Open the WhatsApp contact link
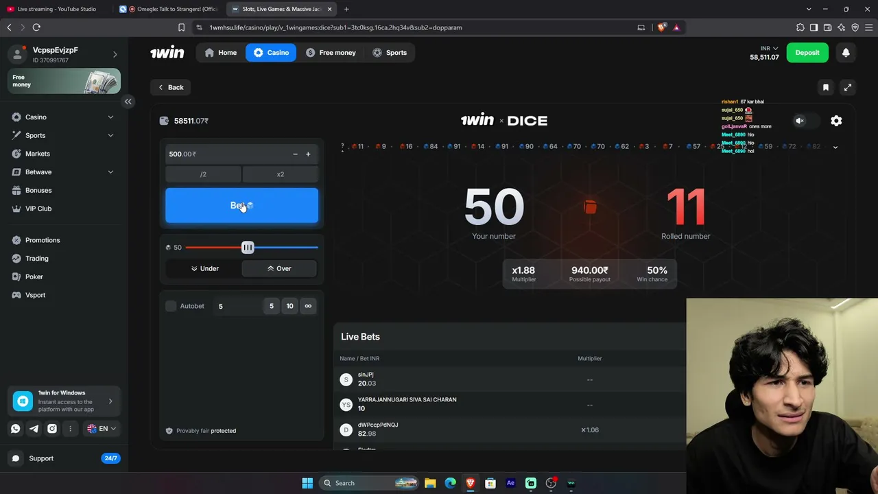This screenshot has width=878, height=494. tap(15, 429)
